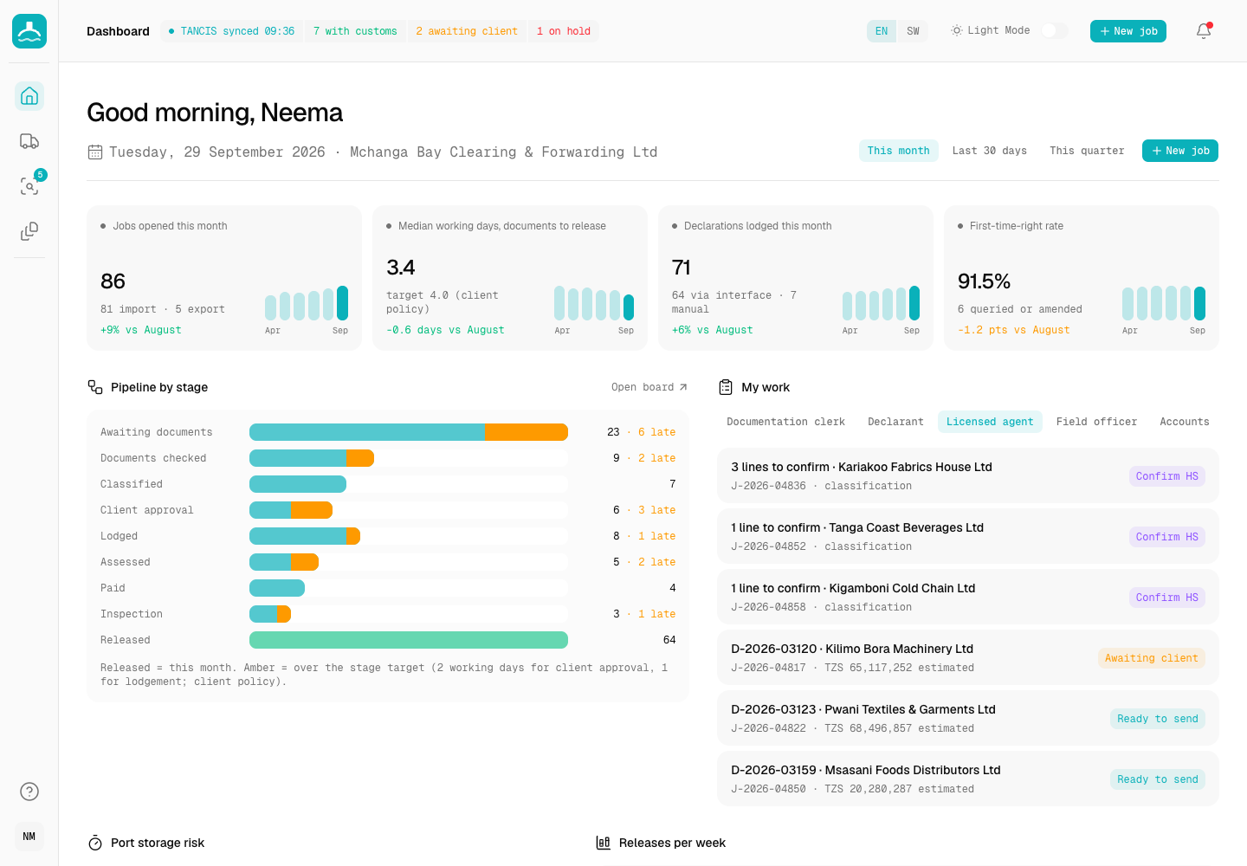1247x866 pixels.
Task: Open the help question mark icon
Action: tap(29, 792)
